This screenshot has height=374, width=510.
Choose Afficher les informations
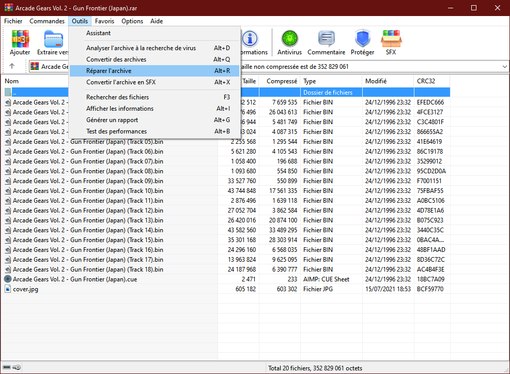(x=154, y=109)
